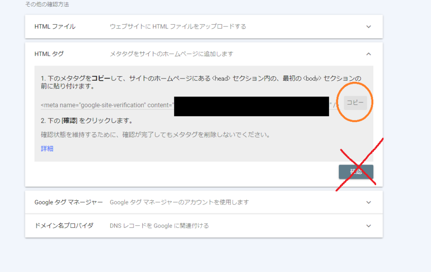Expand the HTML ファイル chevron arrow
The width and height of the screenshot is (431, 272).
[369, 27]
